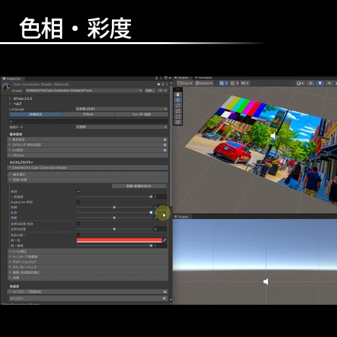This screenshot has height=337, width=337.
Task: Select the プリセット tab
Action: click(x=88, y=115)
